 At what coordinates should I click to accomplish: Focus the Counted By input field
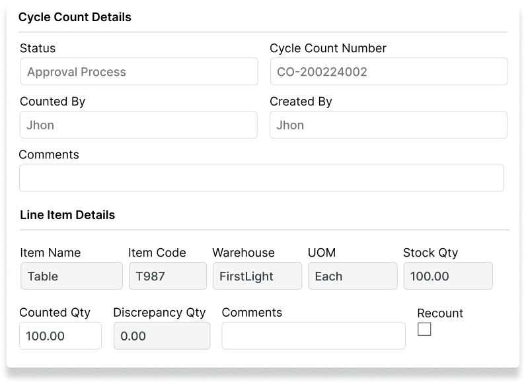point(139,125)
